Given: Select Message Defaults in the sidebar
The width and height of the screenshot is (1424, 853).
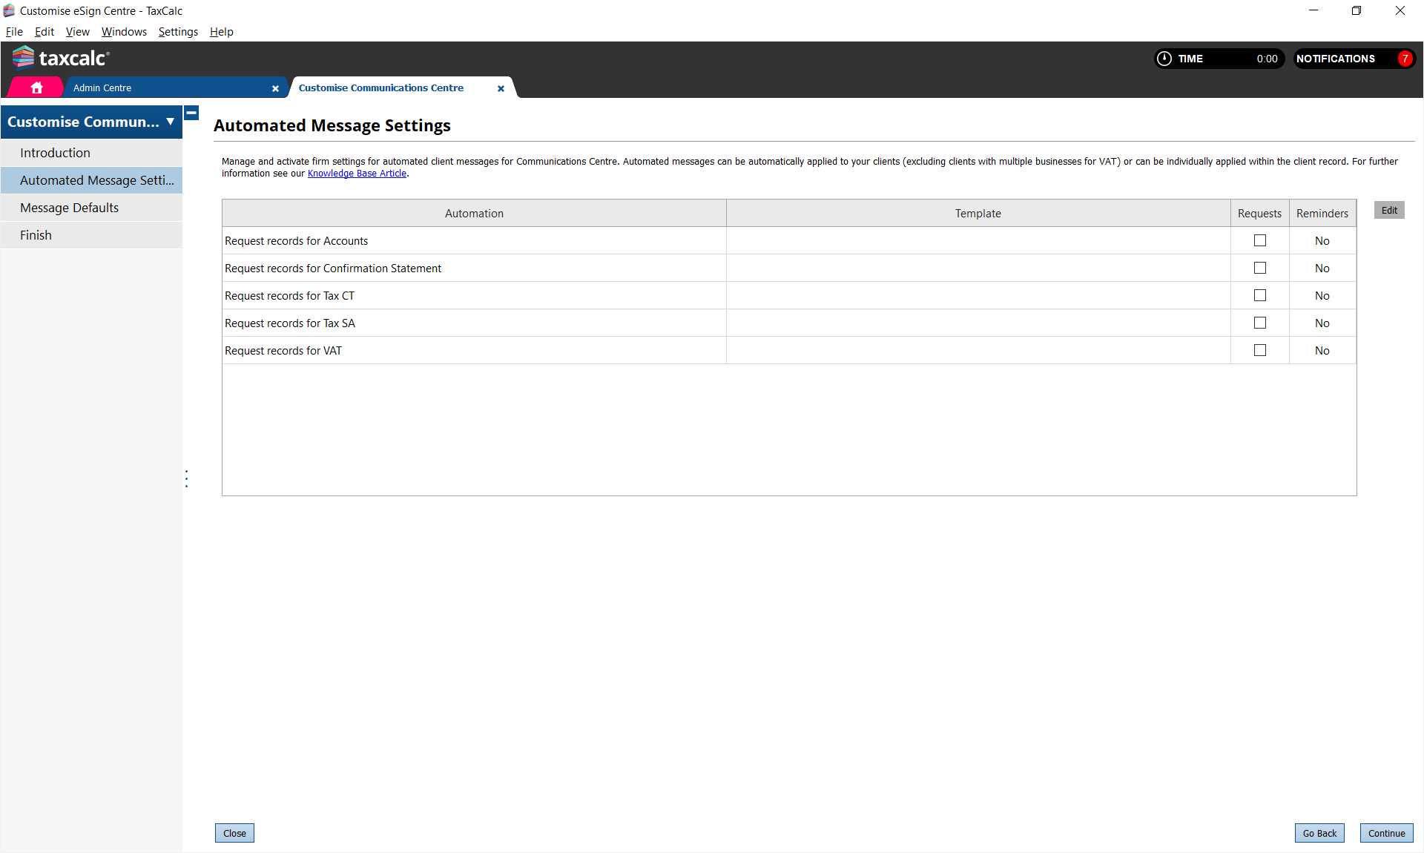Looking at the screenshot, I should [x=69, y=208].
